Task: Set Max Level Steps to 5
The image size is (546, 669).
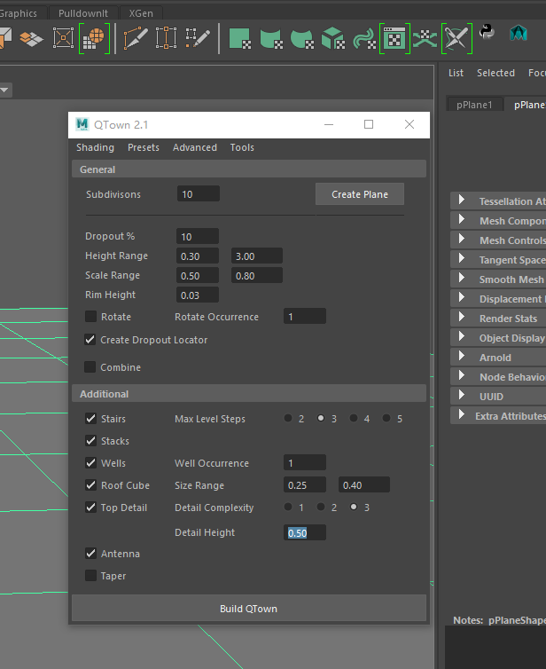Action: click(x=386, y=418)
